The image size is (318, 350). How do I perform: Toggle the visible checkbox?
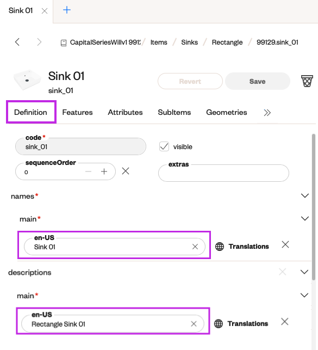tap(164, 146)
